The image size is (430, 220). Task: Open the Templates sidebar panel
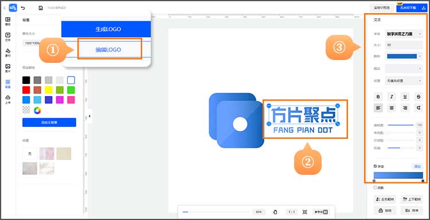pyautogui.click(x=8, y=21)
